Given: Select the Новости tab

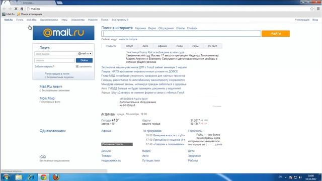Looking at the screenshot, I should coord(111,46).
